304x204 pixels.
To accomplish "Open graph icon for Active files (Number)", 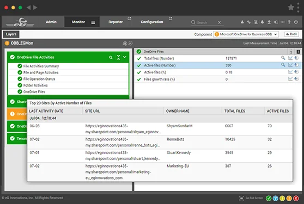I will click(290, 65).
